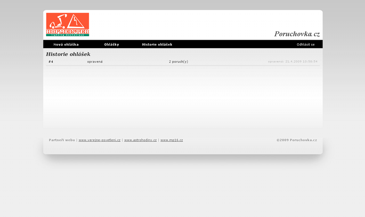Click the ©2009 Poruchovka.cz footer text
Screen dimensions: 365x217
click(x=297, y=140)
